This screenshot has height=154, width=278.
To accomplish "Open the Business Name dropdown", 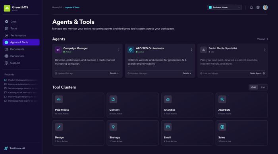I will [224, 8].
